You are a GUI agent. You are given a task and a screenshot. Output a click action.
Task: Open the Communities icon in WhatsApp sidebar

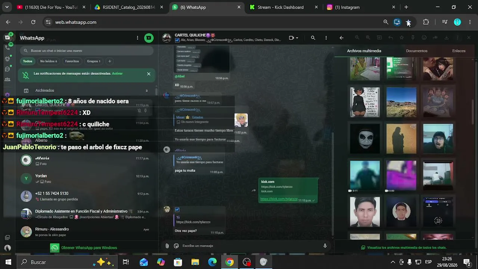coord(7,80)
